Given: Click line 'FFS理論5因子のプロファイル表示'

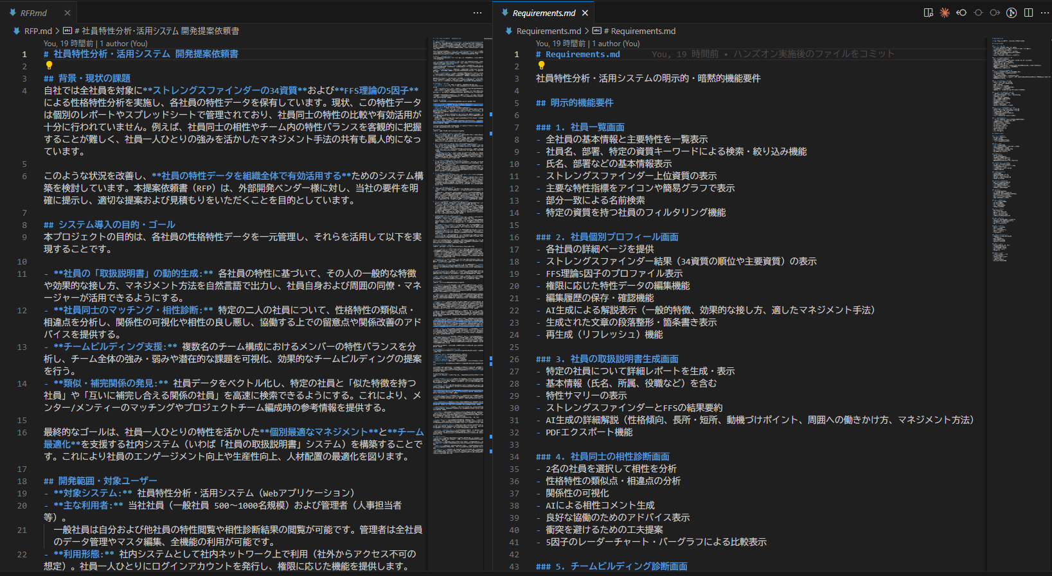Looking at the screenshot, I should (614, 274).
